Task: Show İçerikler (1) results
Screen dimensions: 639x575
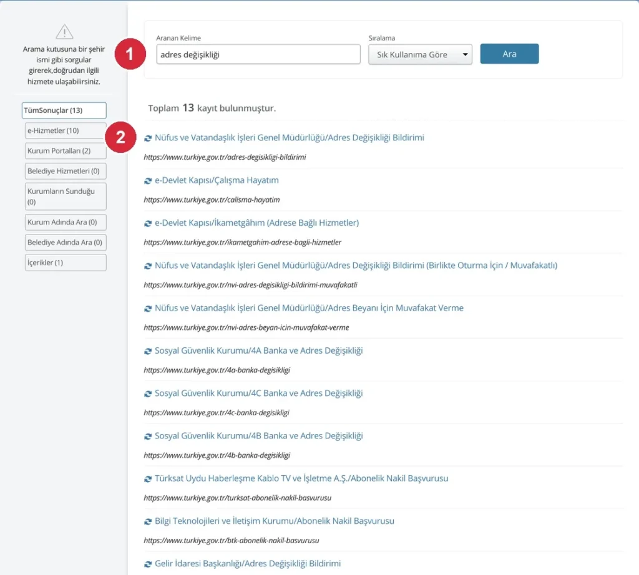Action: [x=66, y=263]
